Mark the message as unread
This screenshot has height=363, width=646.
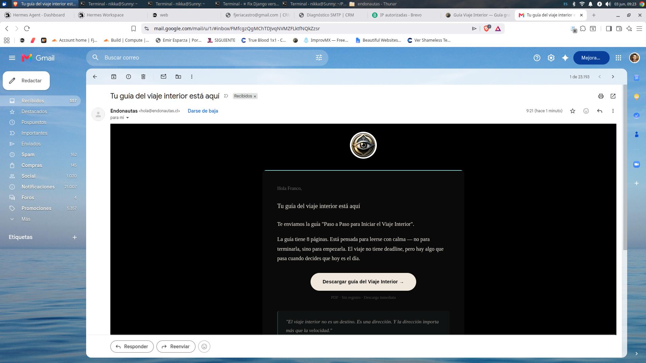pyautogui.click(x=164, y=77)
